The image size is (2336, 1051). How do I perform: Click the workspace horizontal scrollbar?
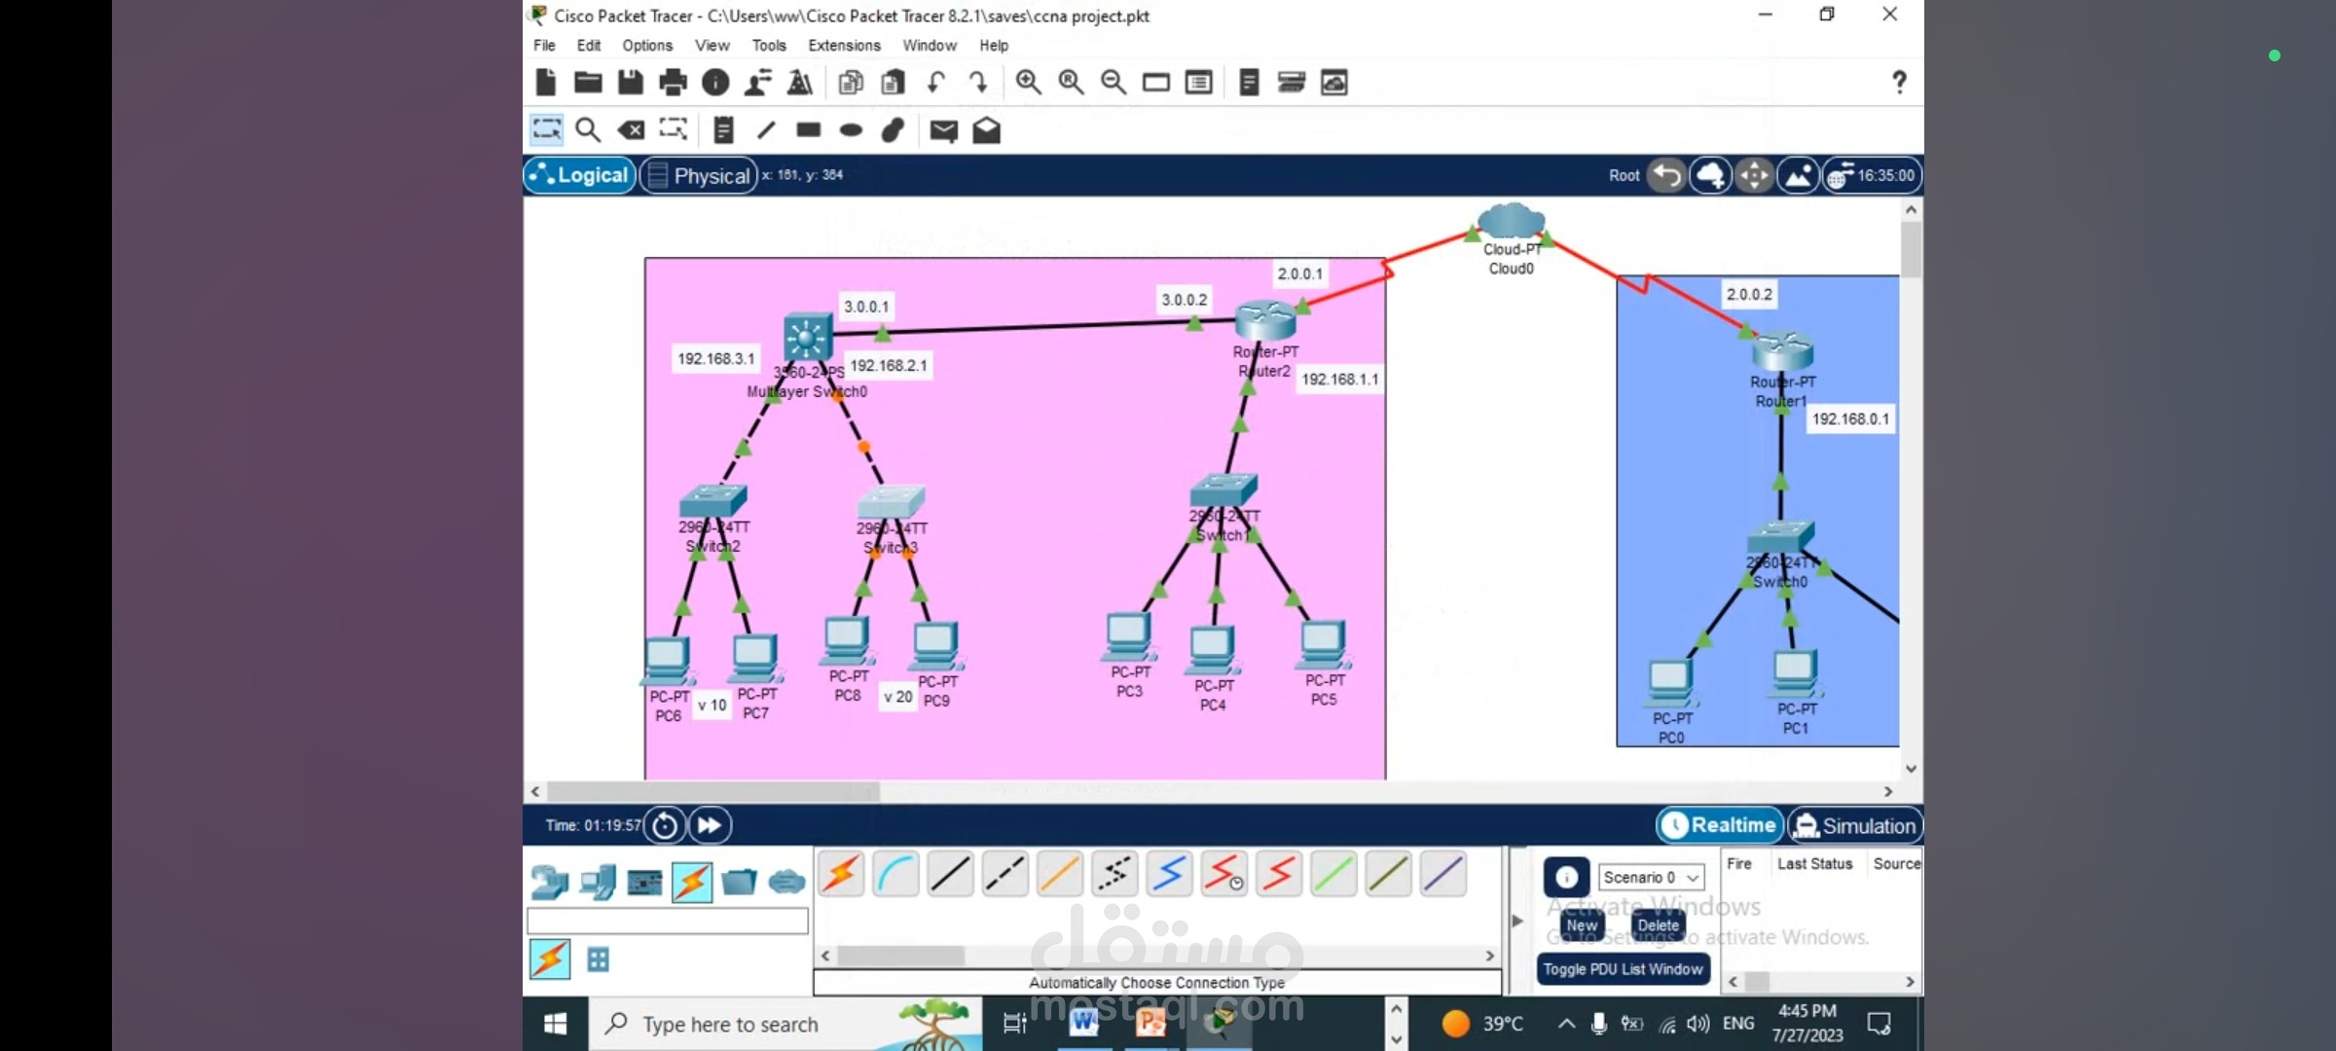(713, 791)
